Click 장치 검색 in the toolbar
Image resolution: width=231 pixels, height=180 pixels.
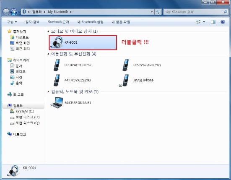(32, 22)
